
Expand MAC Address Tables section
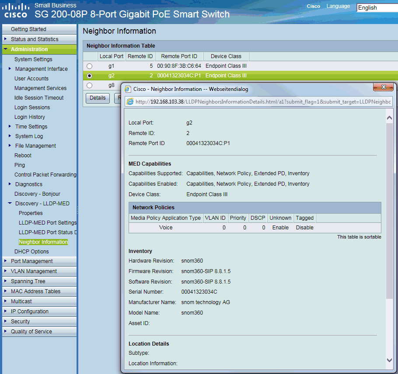[x=5, y=291]
